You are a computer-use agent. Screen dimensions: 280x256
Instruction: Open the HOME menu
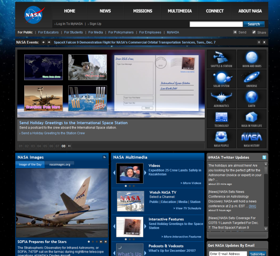coord(70,11)
